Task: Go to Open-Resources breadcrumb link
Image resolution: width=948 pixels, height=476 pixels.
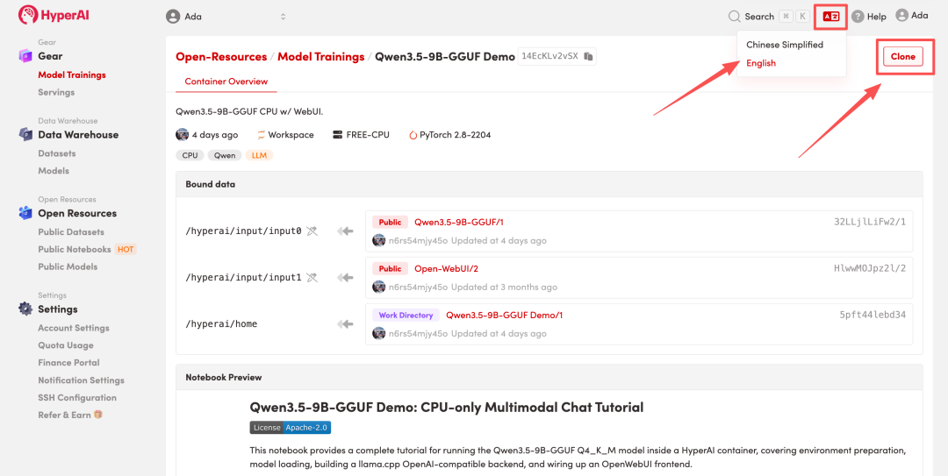Action: pyautogui.click(x=221, y=57)
